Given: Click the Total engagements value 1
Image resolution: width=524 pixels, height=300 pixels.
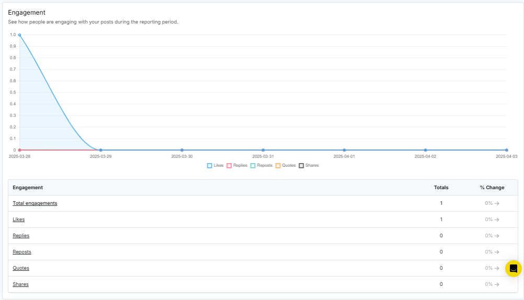Looking at the screenshot, I should click(x=441, y=203).
